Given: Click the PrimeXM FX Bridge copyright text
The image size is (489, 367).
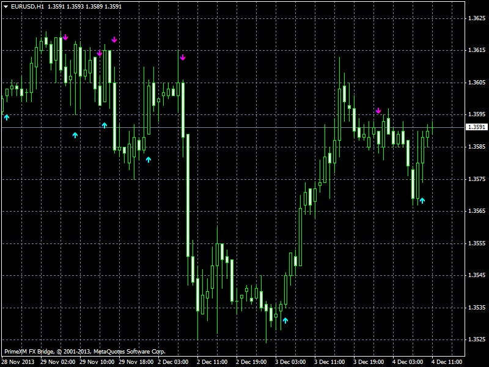Looking at the screenshot, I should pos(84,352).
